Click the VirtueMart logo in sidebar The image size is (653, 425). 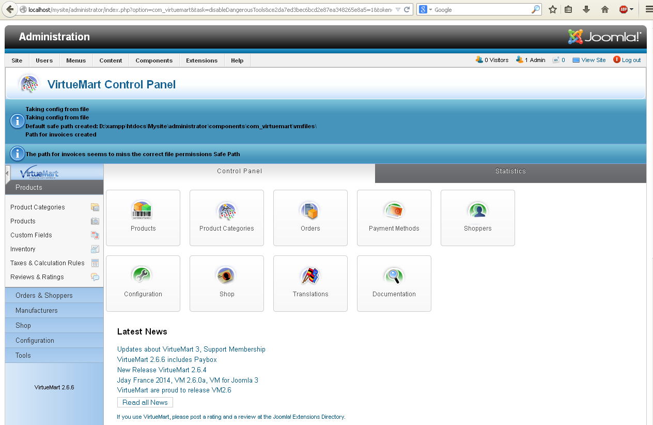(39, 173)
